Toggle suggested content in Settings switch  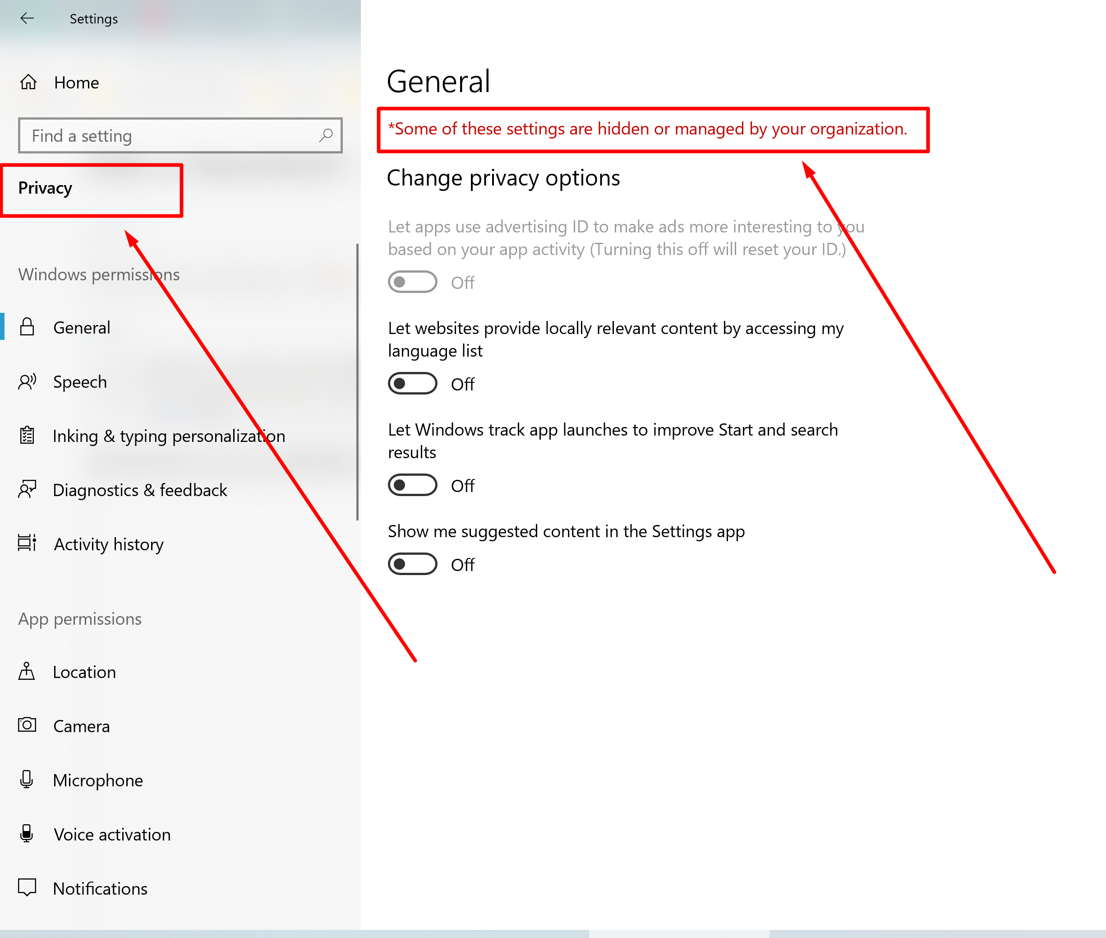(412, 564)
